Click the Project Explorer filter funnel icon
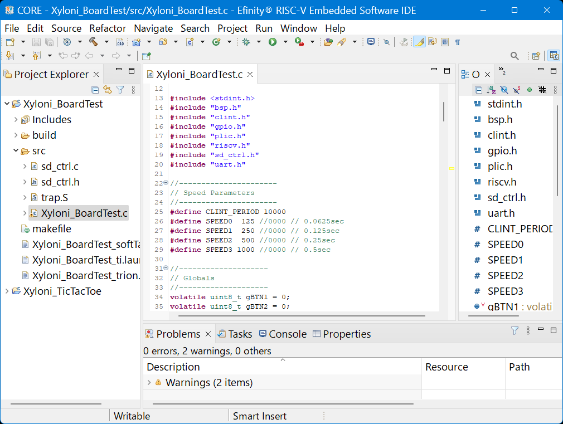 [120, 90]
